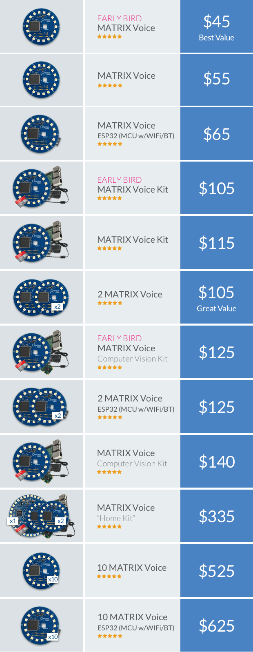Image resolution: width=253 pixels, height=652 pixels.
Task: Select the $45 Best Value price button
Action: 217,27
